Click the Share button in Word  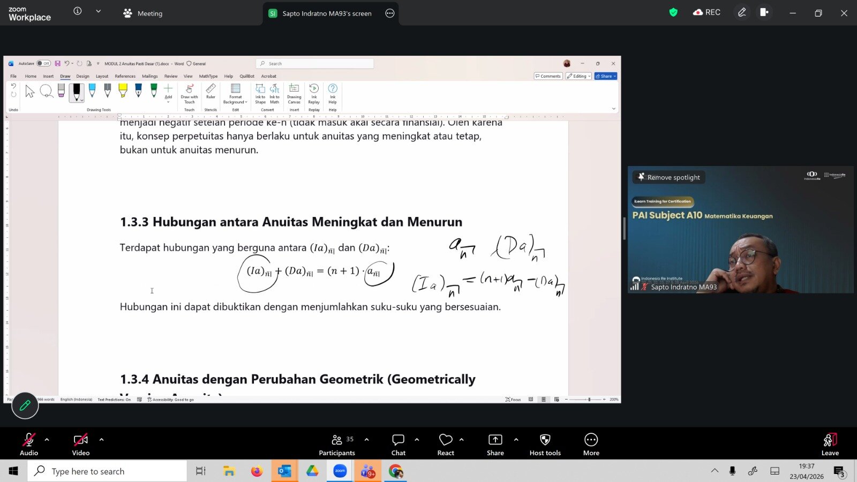tap(606, 76)
